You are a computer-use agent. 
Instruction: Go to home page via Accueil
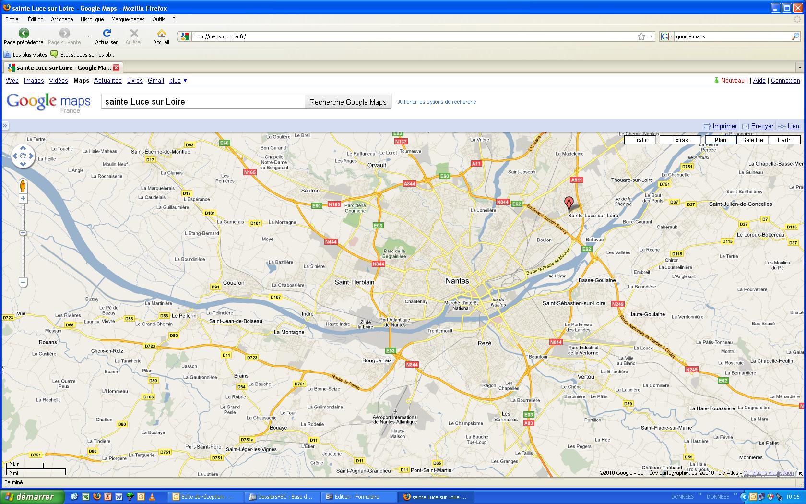pos(161,36)
